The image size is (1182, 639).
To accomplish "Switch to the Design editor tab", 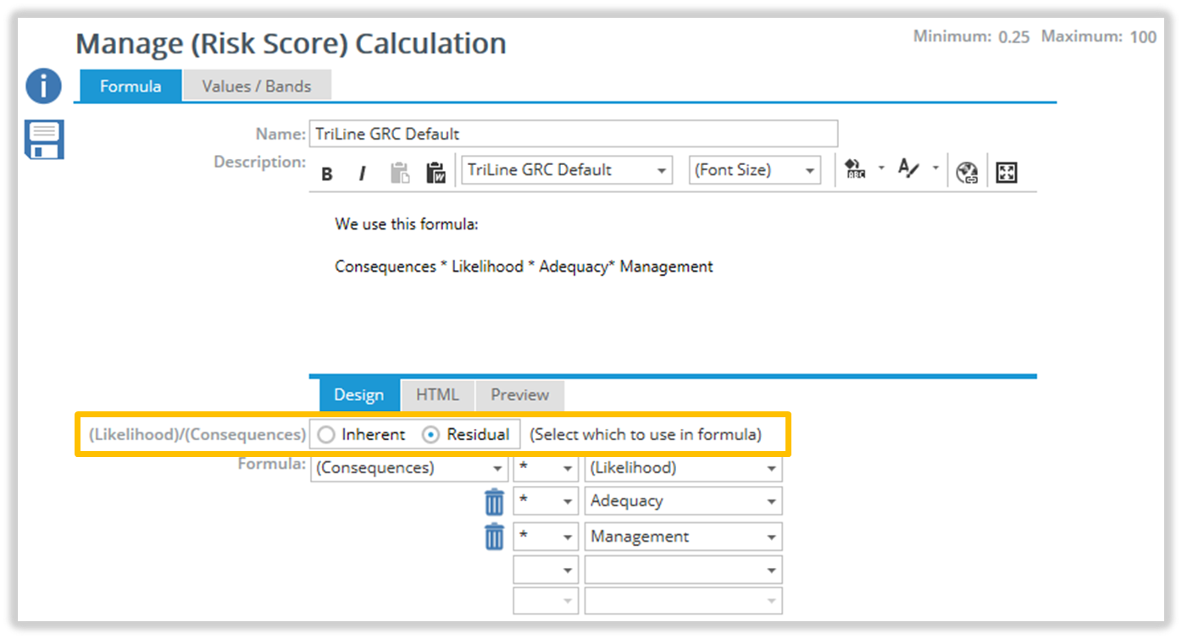I will click(x=358, y=394).
